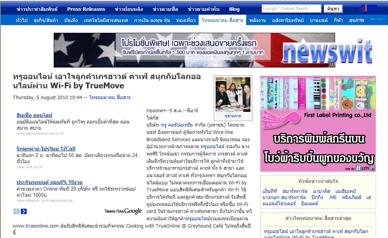The width and height of the screenshot is (388, 238).
Task: Click the .ME topic link
Action: coord(333,197)
